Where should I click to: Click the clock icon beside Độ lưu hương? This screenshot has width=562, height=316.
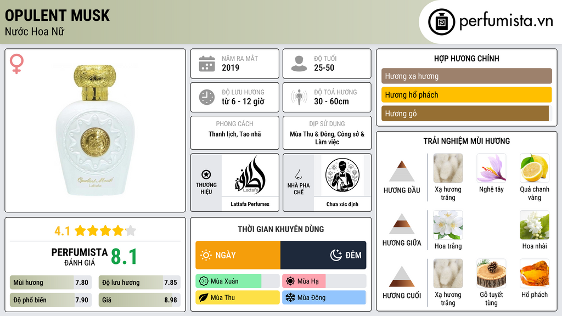207,97
